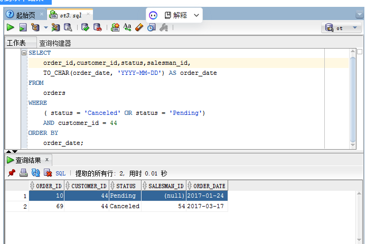Screen dimensions: 366x244
Task: Click the Commit icon in worksheet toolbar
Action: 85,27
